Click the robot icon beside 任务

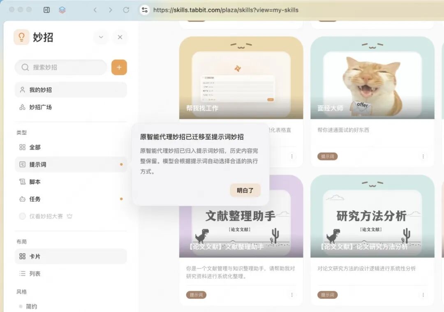click(22, 199)
